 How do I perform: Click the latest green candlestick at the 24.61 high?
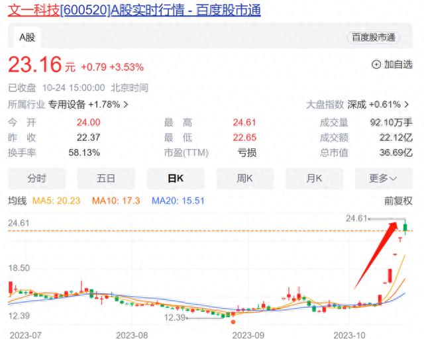(x=405, y=227)
